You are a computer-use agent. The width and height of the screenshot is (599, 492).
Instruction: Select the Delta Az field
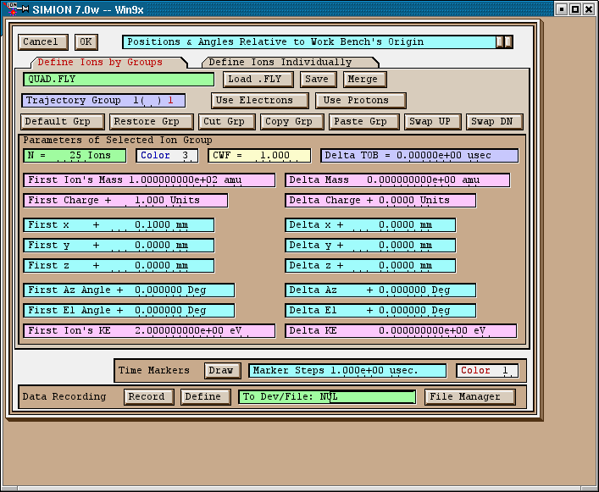point(380,290)
